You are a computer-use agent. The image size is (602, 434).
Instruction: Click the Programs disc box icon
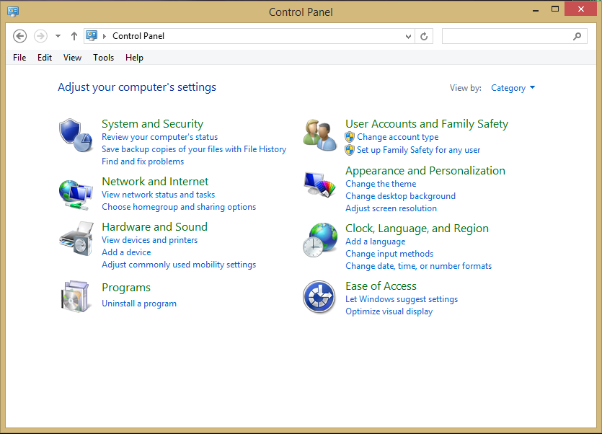point(76,296)
